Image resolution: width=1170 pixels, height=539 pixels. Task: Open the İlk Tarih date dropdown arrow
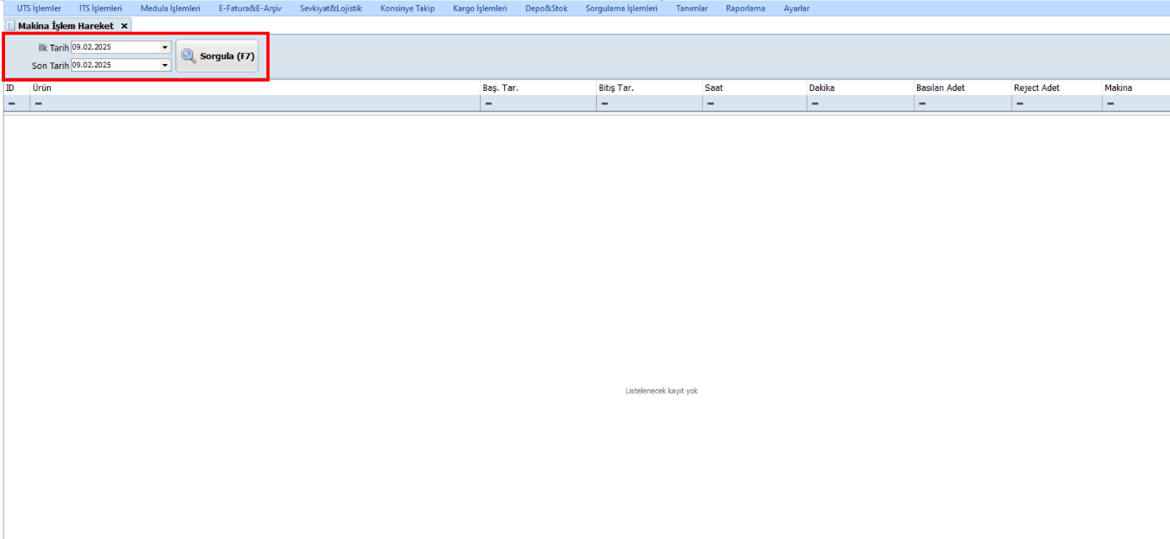click(x=165, y=47)
